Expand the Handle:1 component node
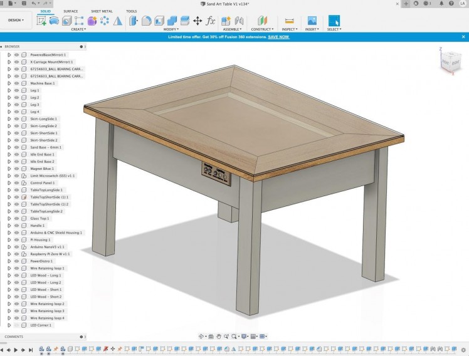 (9, 225)
